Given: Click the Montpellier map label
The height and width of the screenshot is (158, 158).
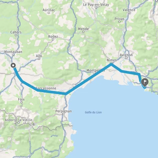Looking at the screenshot, I should (x=96, y=70).
